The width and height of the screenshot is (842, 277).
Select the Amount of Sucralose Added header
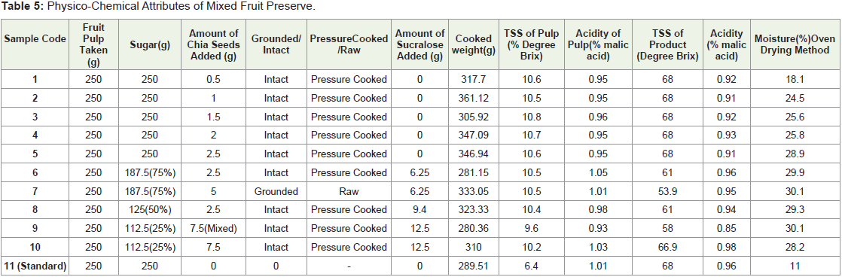[419, 44]
